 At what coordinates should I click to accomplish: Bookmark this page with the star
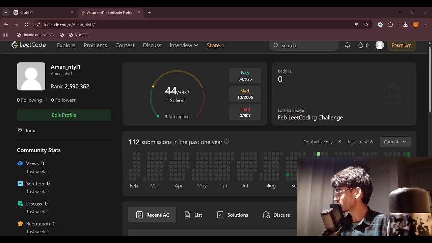coord(366,25)
